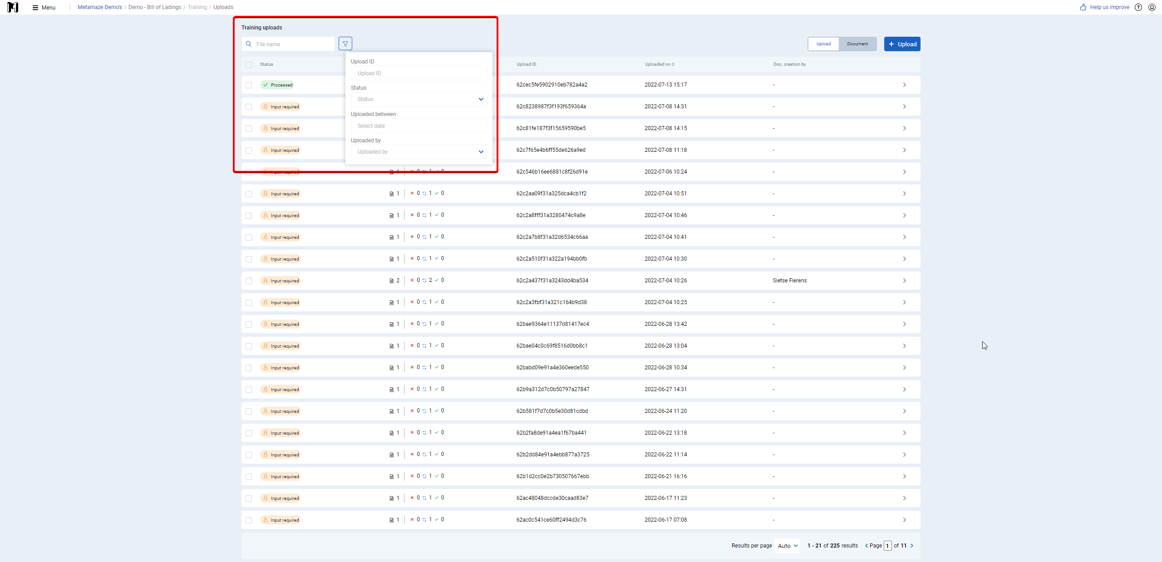Open the Metamaze Demo's breadcrumb link
The height and width of the screenshot is (562, 1162).
tap(100, 7)
